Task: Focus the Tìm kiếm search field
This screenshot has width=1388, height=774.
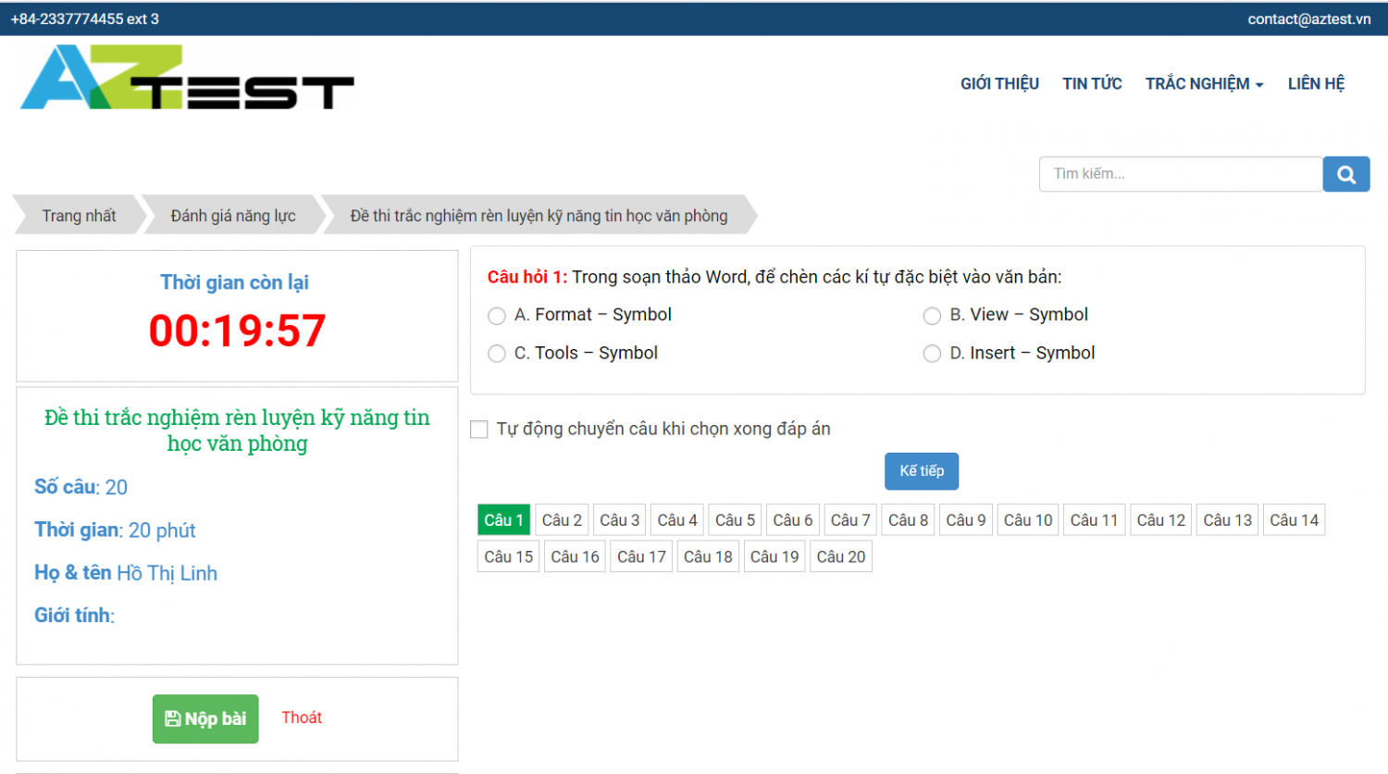Action: click(x=1181, y=174)
